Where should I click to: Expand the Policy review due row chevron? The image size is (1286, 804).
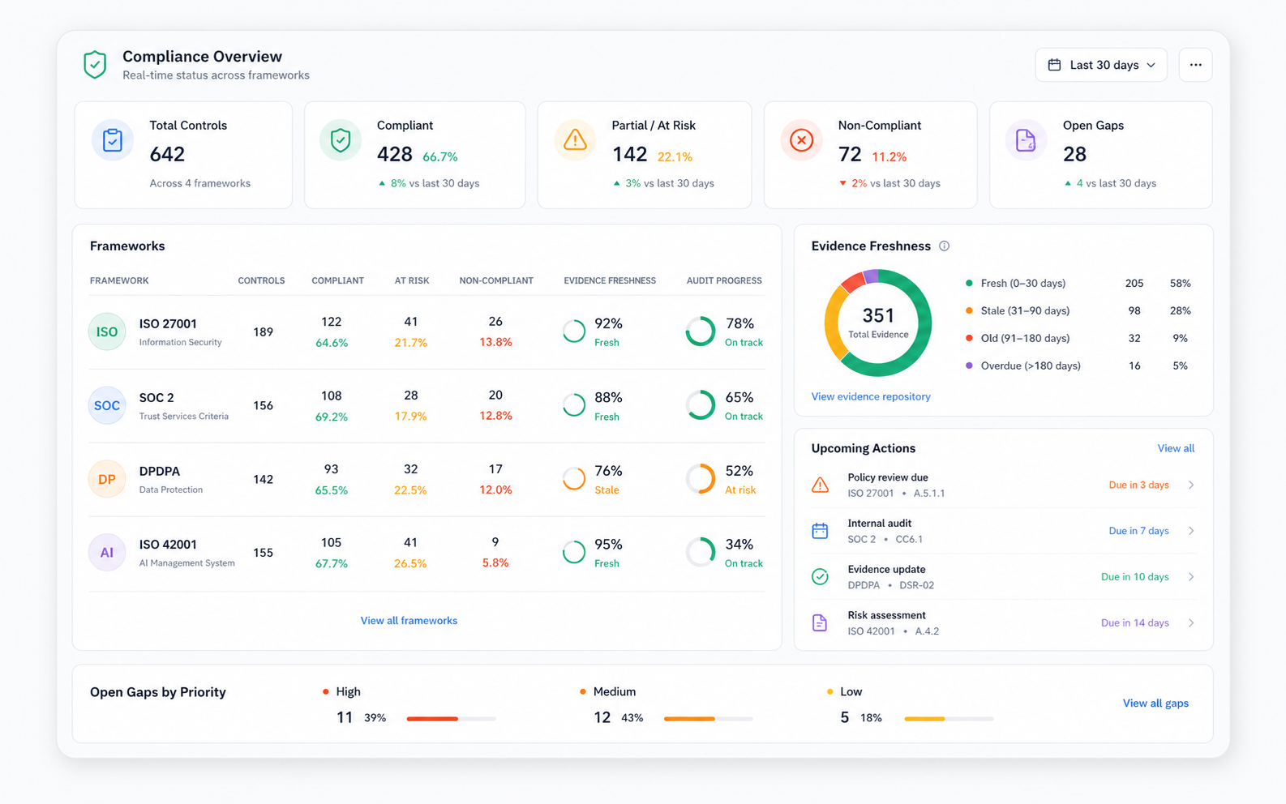[x=1191, y=485]
